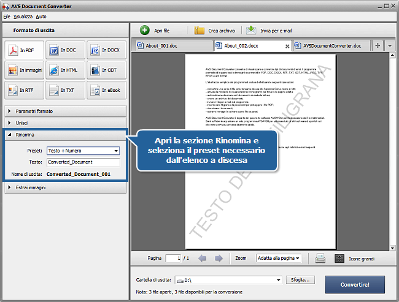
Task: Open the Preset dropdown Testo + Numero
Action: [83, 151]
